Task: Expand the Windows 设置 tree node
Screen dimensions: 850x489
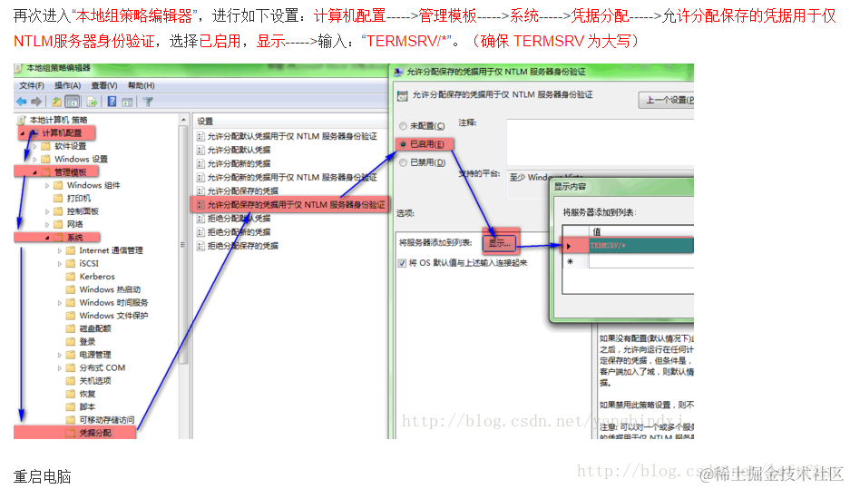Action: point(34,160)
